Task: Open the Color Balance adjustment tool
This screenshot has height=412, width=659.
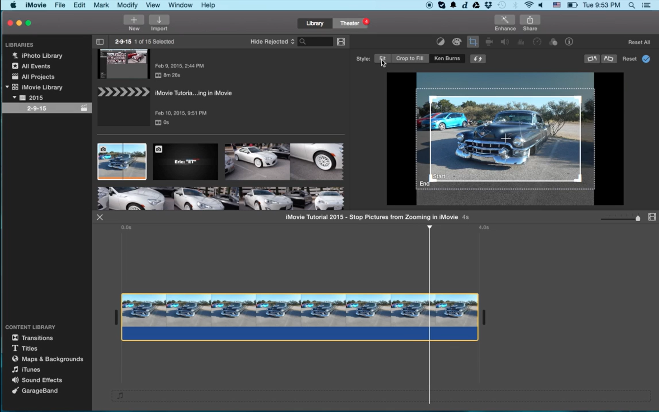Action: (x=440, y=42)
